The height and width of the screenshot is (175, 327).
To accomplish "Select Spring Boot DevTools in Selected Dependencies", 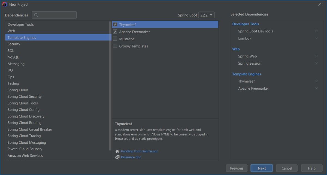I will pyautogui.click(x=256, y=31).
